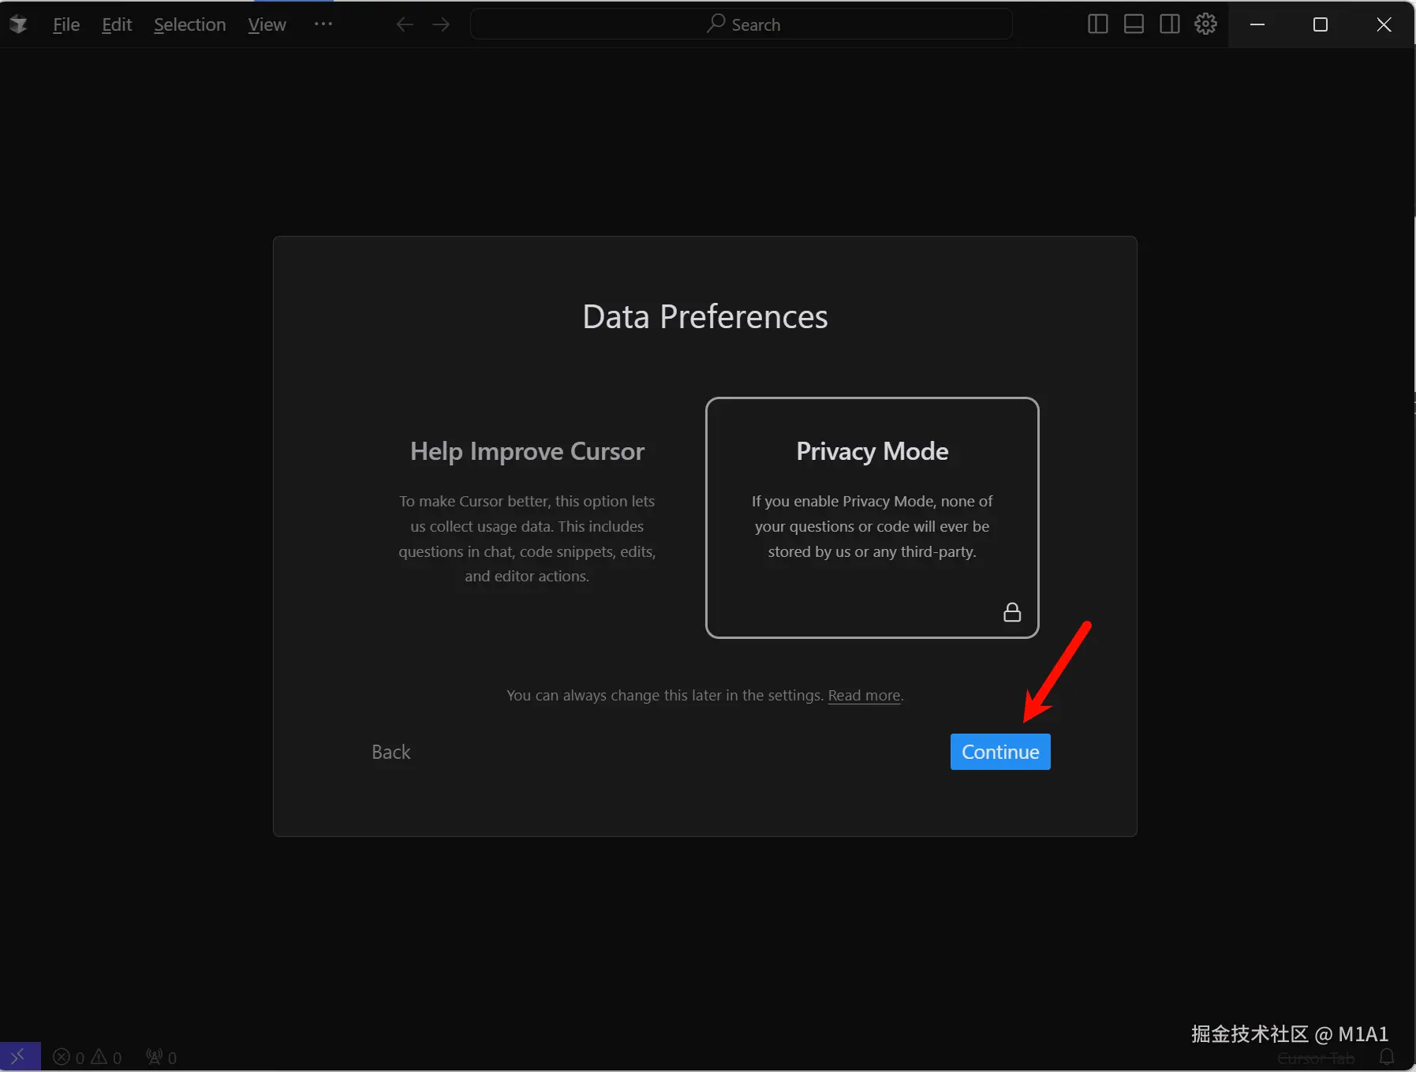Click the Back button
1416x1072 pixels.
point(391,752)
